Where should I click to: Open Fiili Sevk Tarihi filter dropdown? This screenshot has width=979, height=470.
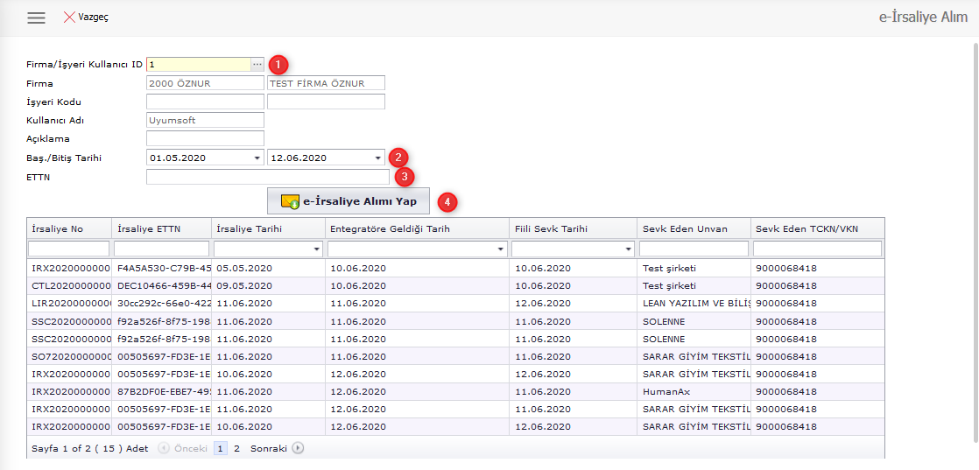[629, 249]
